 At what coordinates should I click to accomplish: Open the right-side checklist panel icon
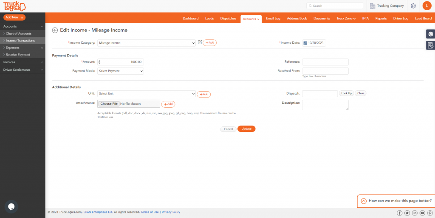tap(431, 45)
